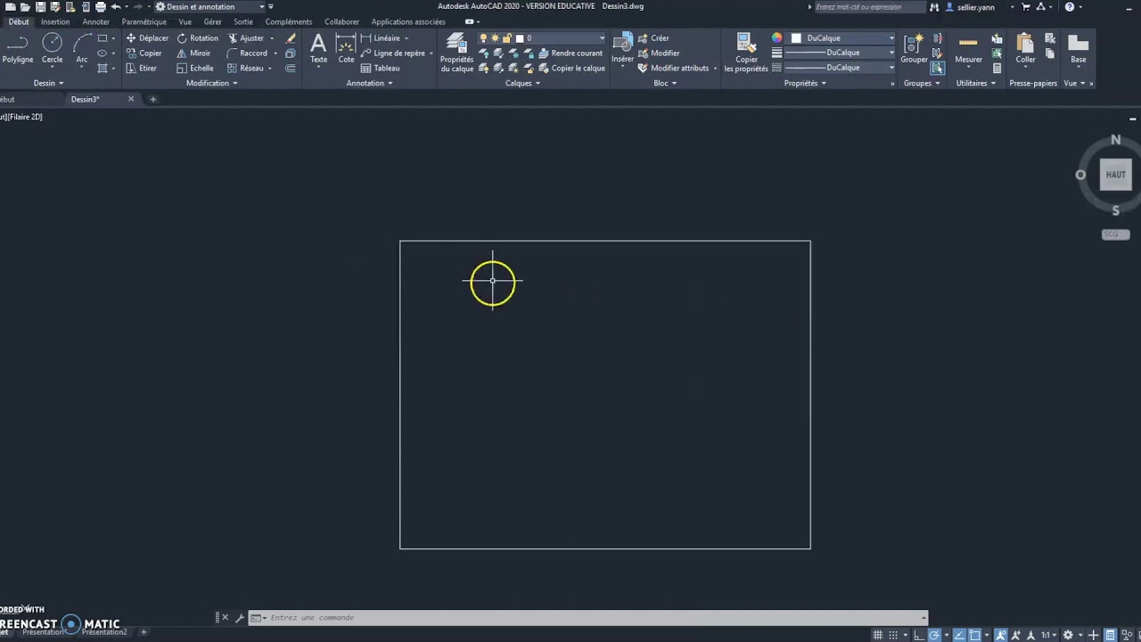Insert a Tableau
Image resolution: width=1141 pixels, height=642 pixels.
click(380, 68)
